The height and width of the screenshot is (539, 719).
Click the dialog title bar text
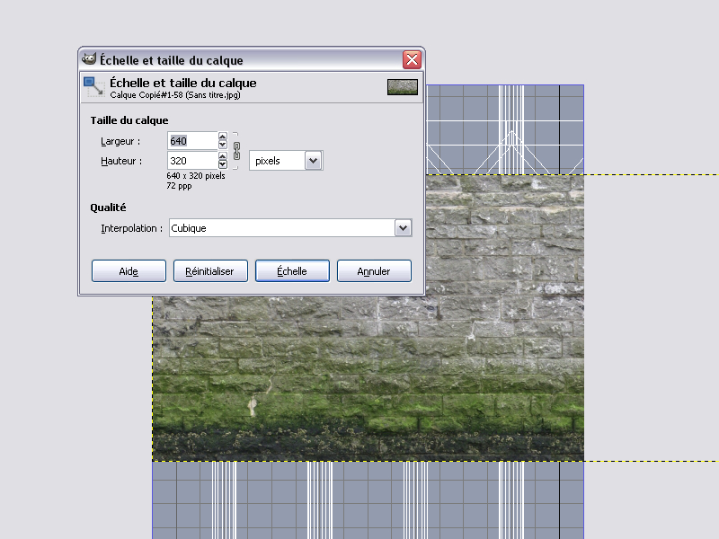point(171,60)
